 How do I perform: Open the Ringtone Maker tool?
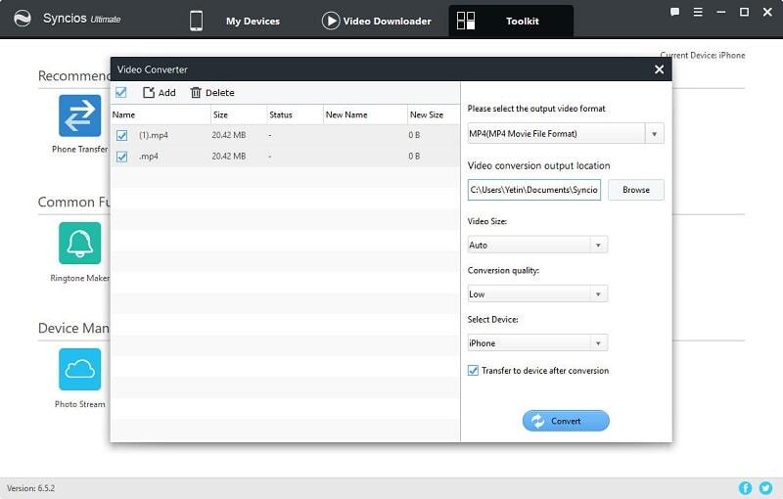[79, 243]
